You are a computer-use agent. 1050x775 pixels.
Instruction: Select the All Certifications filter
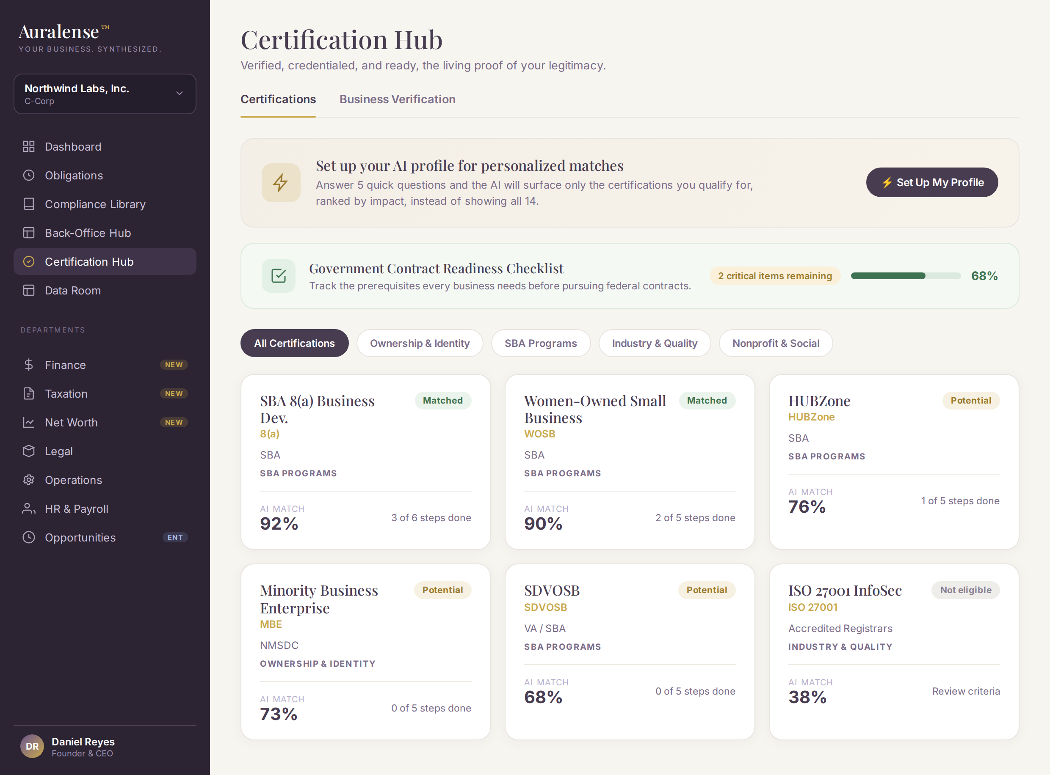tap(294, 344)
